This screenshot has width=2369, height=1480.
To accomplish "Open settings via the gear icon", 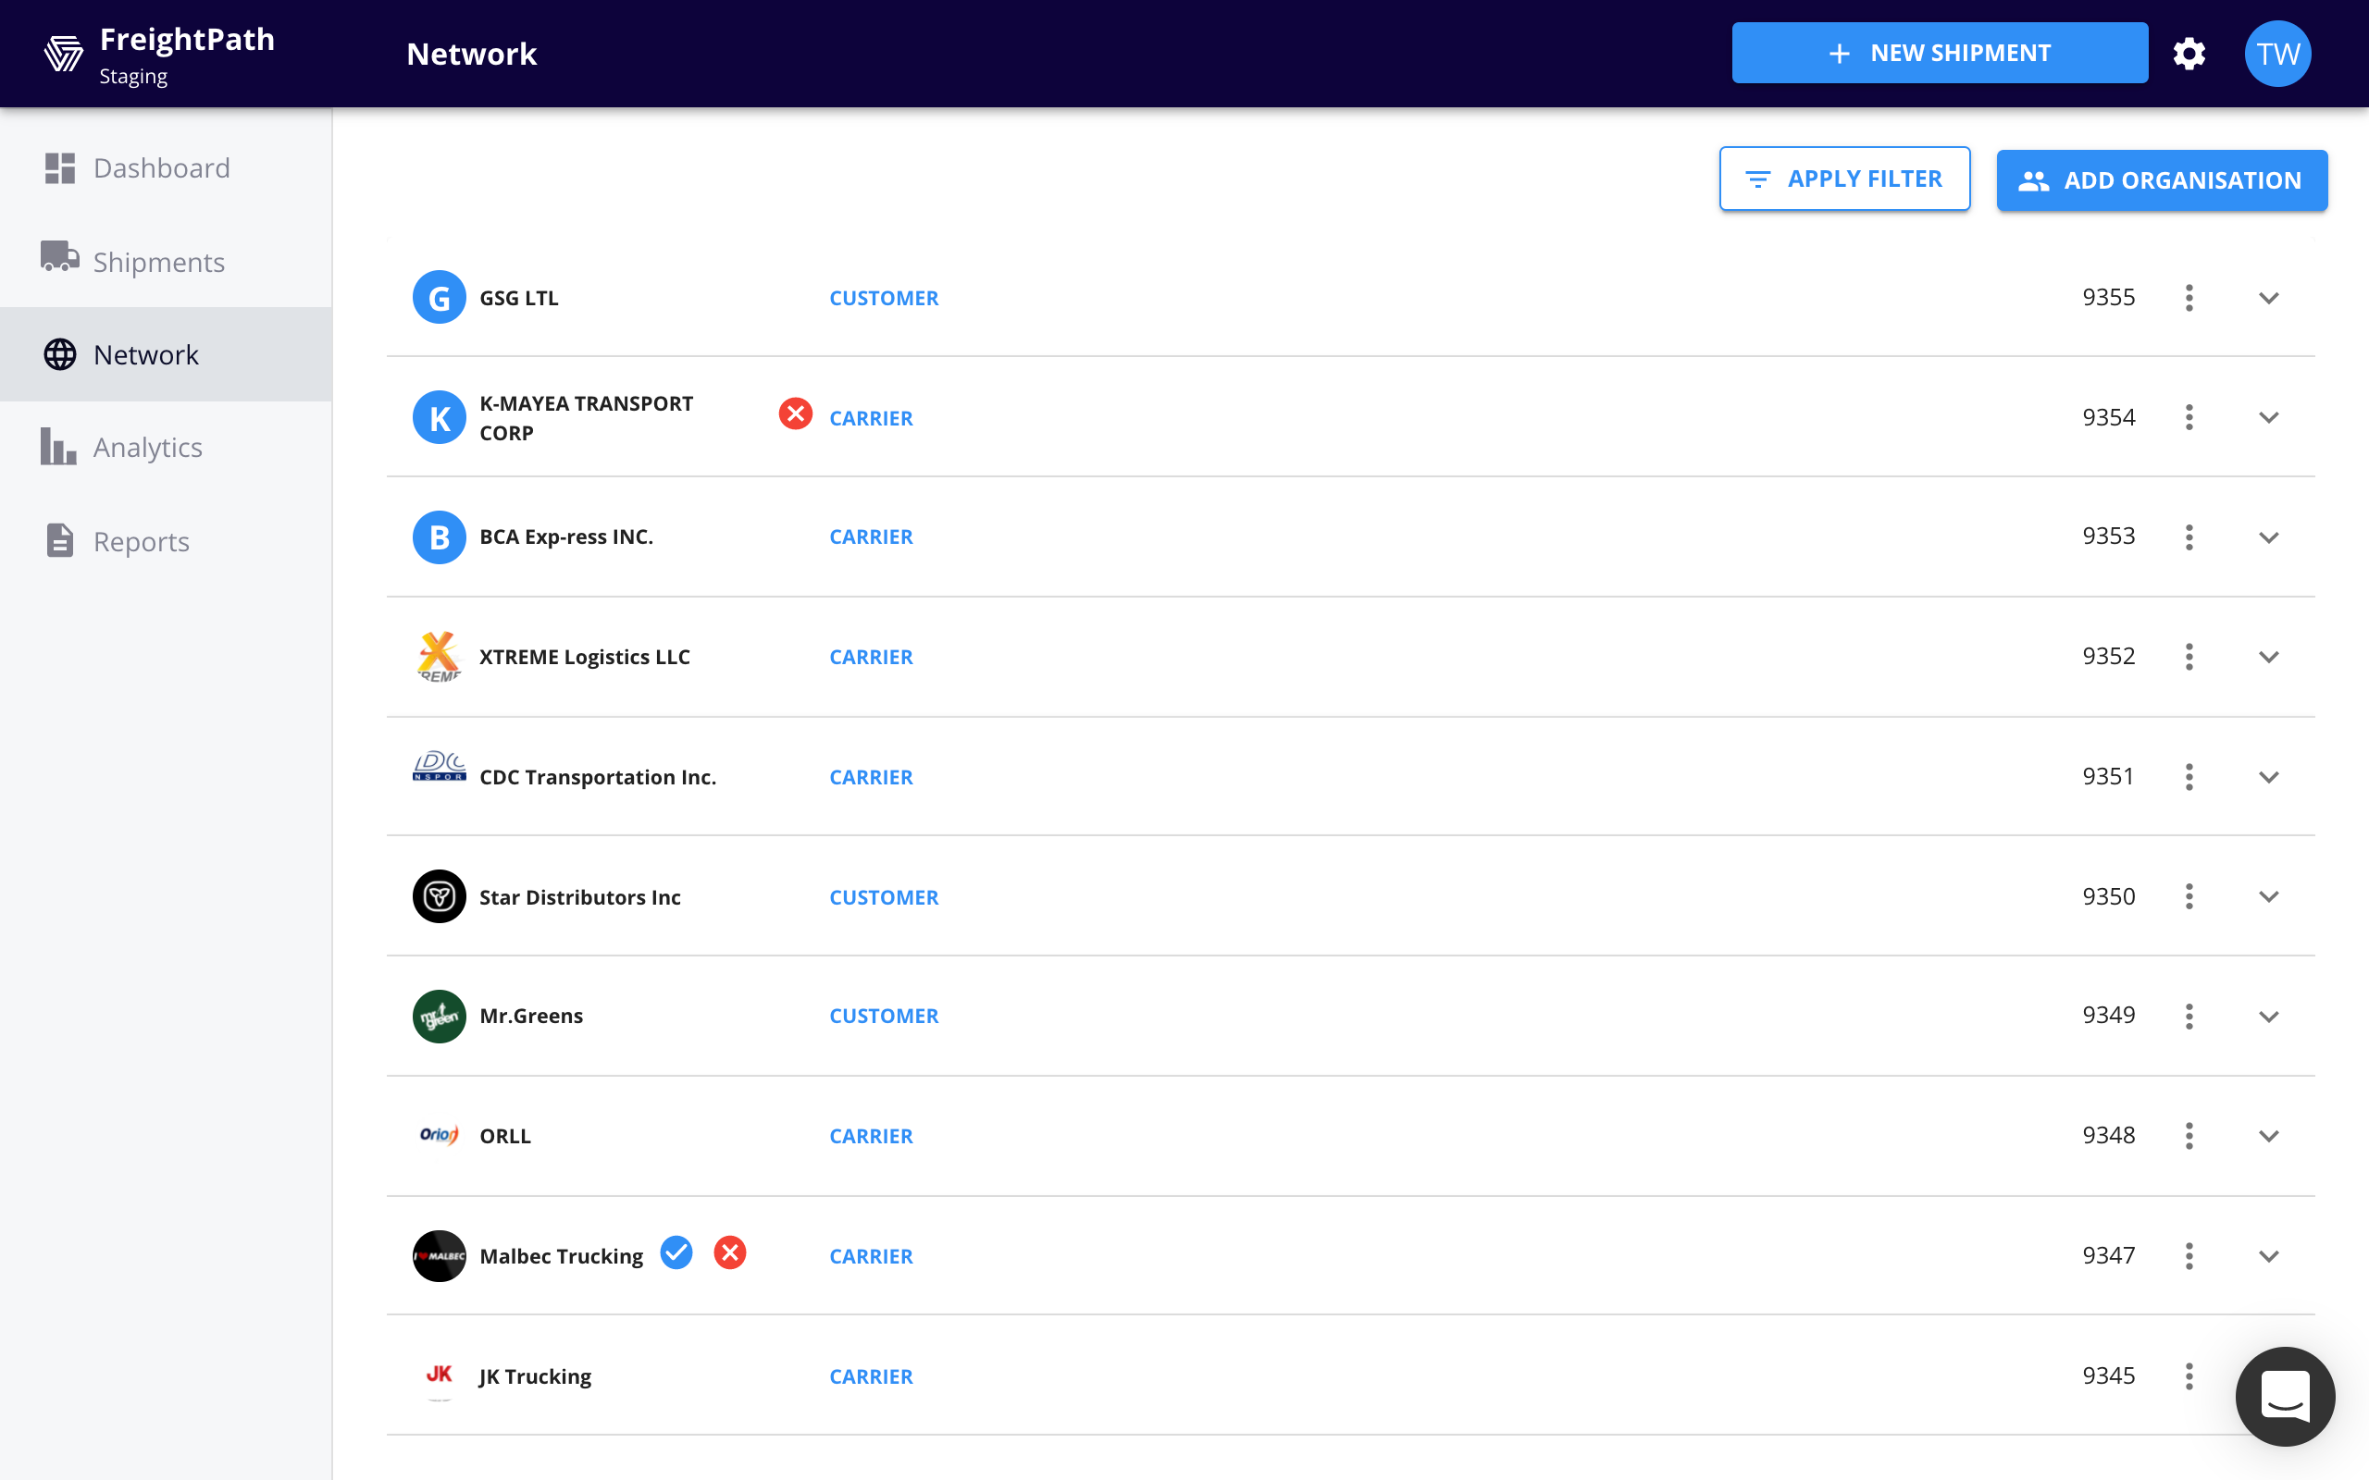I will tap(2189, 53).
